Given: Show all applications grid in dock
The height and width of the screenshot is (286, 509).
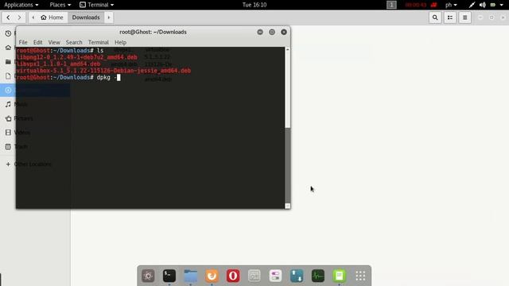Looking at the screenshot, I should pos(360,276).
